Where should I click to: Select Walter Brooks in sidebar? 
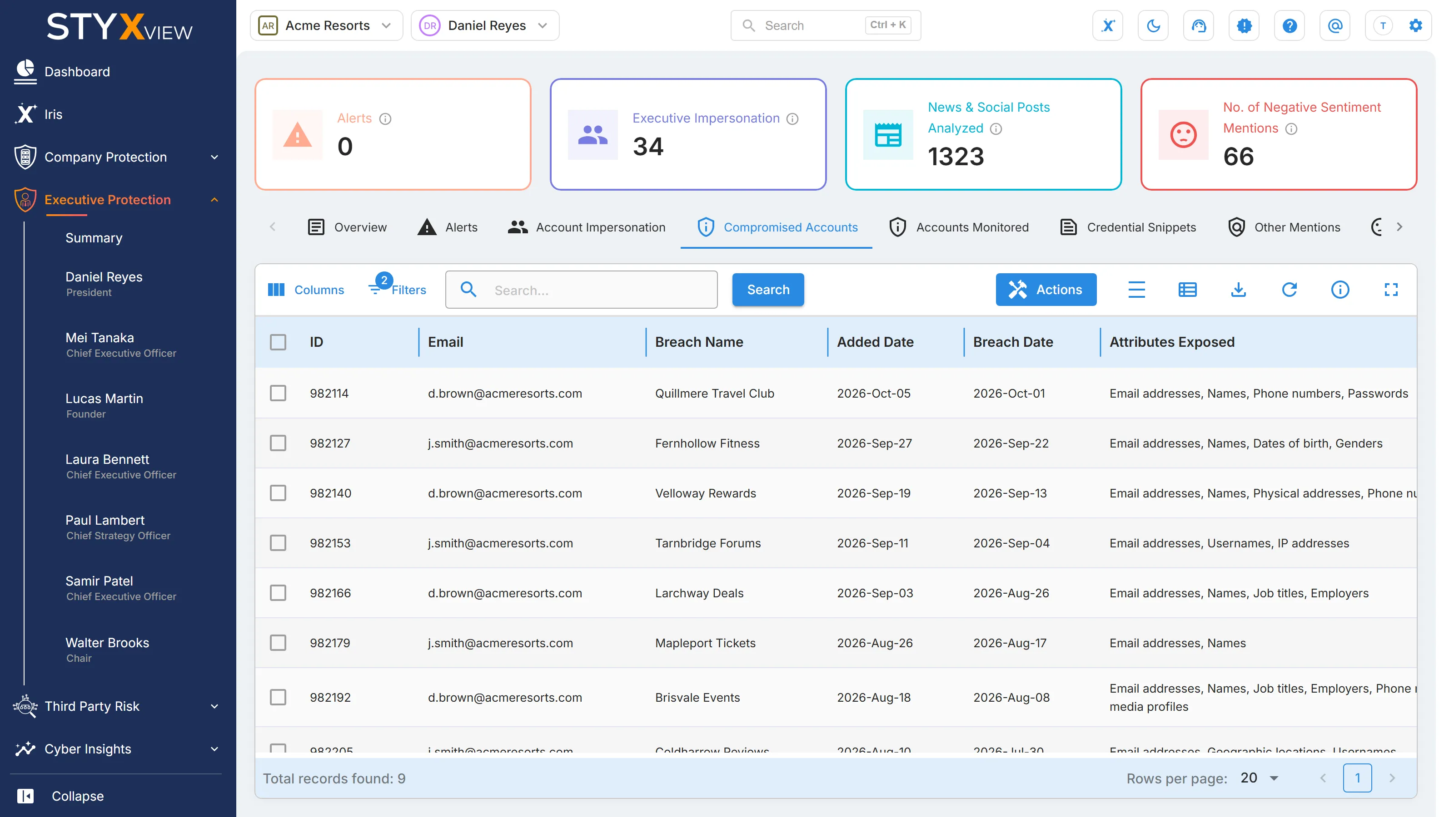107,650
